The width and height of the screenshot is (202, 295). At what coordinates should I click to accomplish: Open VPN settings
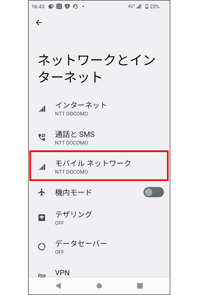pyautogui.click(x=99, y=273)
